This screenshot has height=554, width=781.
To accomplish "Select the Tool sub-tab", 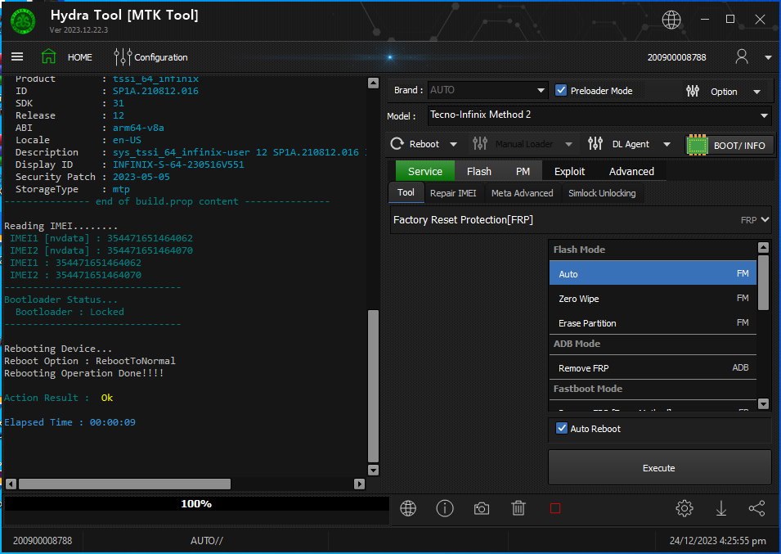I will click(x=406, y=193).
